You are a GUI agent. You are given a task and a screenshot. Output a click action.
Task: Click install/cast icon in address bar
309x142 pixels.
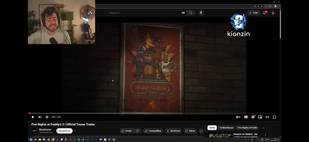click(255, 6)
